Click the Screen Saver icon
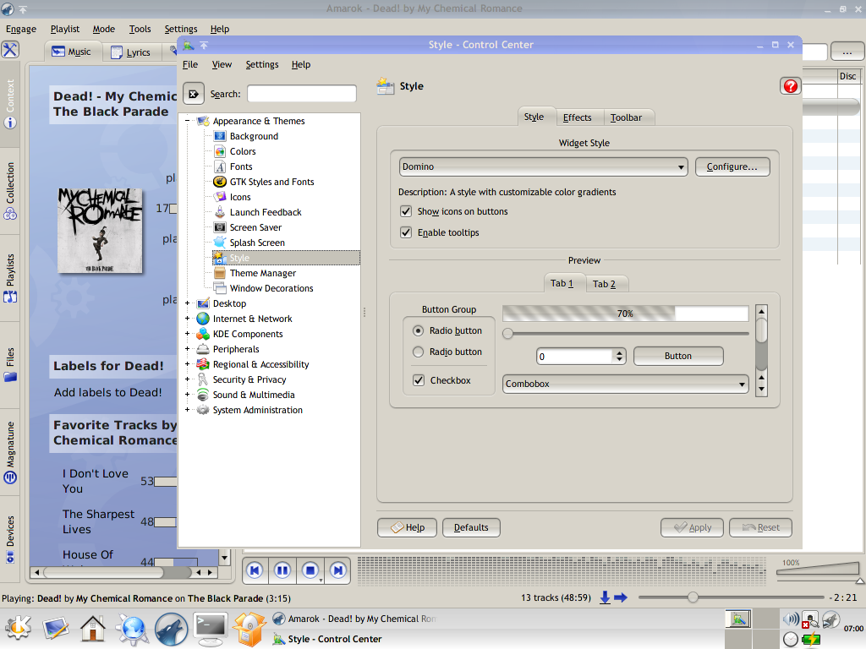The image size is (866, 649). tap(220, 227)
